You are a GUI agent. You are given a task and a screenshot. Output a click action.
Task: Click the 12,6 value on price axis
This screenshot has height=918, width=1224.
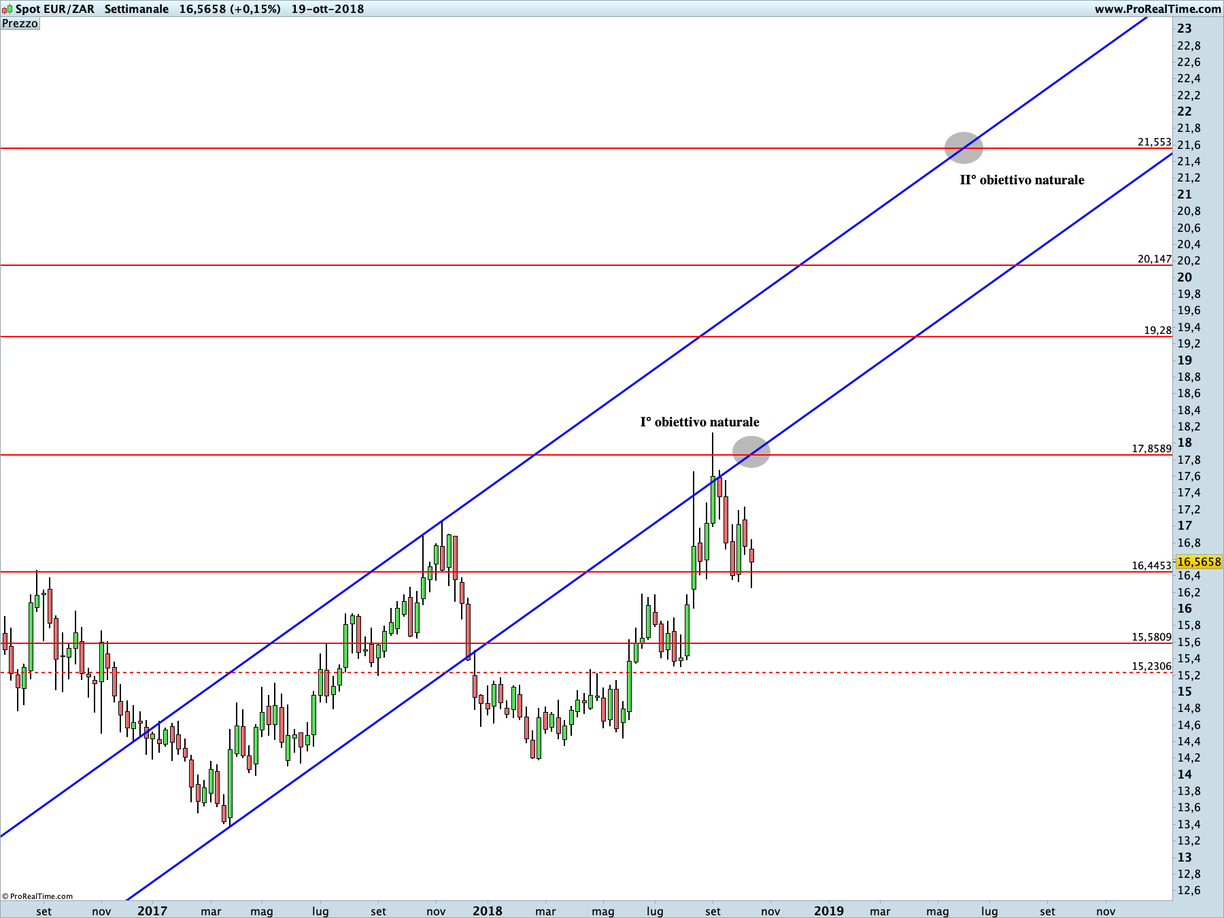pyautogui.click(x=1189, y=891)
